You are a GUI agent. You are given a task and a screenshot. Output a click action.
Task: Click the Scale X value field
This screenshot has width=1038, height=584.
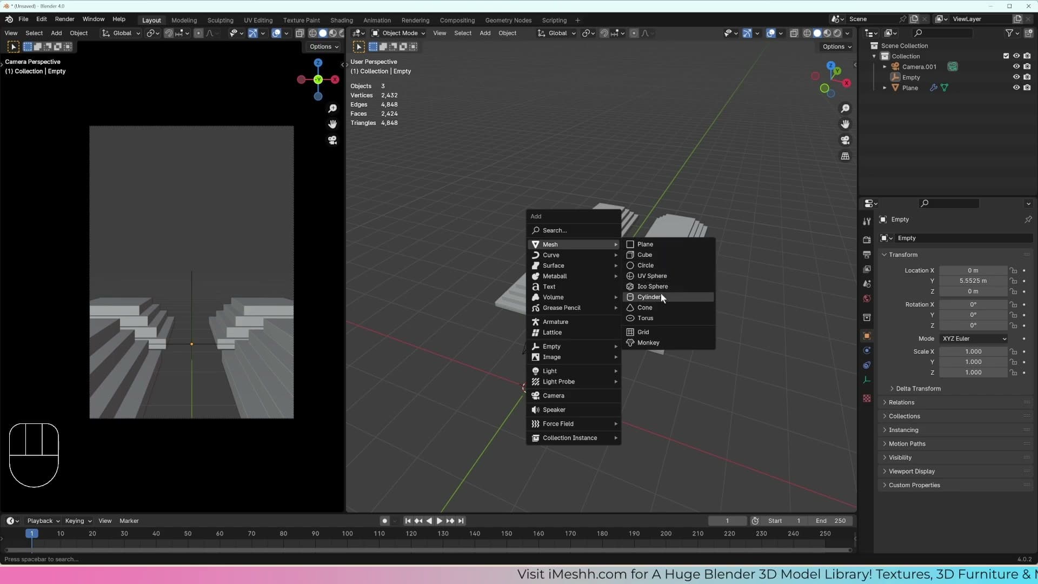tap(973, 351)
